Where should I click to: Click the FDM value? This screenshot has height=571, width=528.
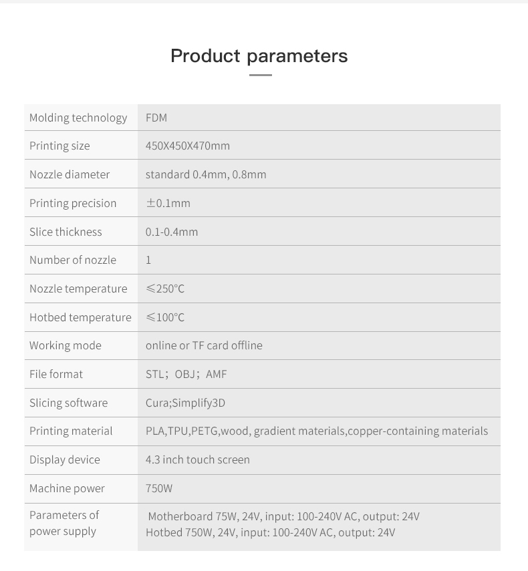[x=156, y=118]
